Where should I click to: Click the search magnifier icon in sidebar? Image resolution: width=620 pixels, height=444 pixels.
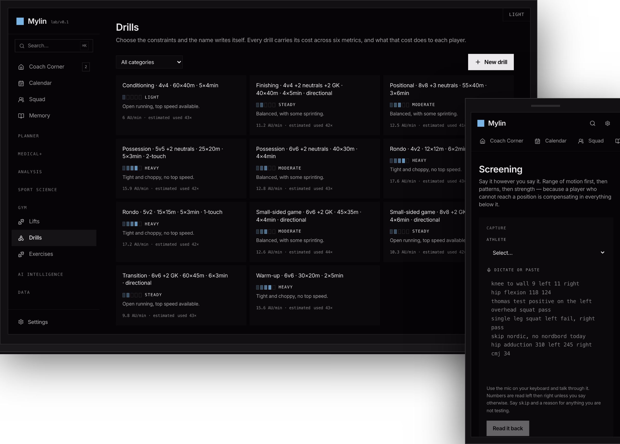[22, 46]
